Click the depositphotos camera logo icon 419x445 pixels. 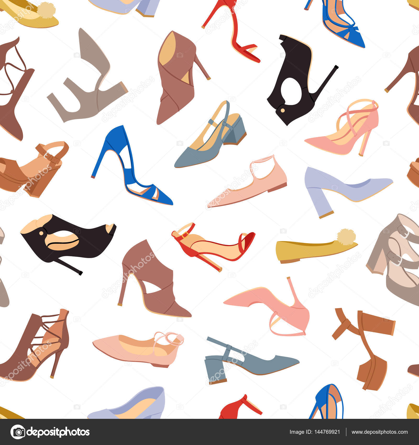click(18, 432)
